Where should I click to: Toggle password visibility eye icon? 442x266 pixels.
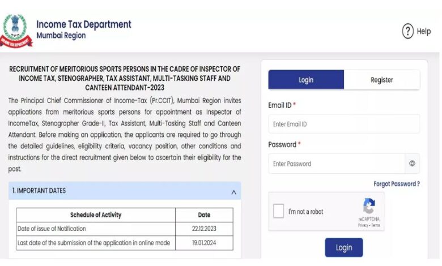click(412, 164)
